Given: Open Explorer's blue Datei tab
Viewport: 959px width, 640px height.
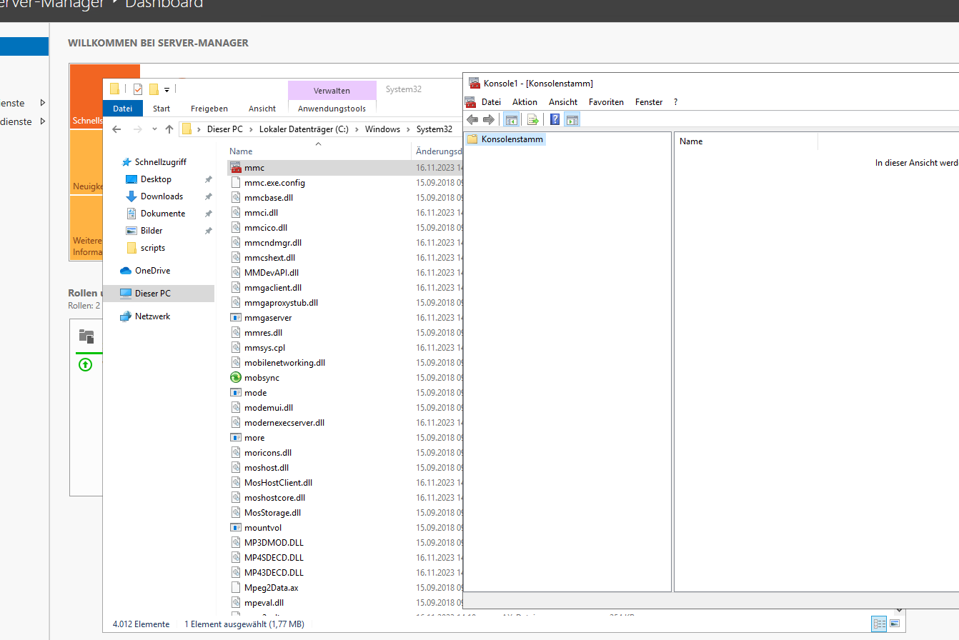Looking at the screenshot, I should pyautogui.click(x=123, y=109).
